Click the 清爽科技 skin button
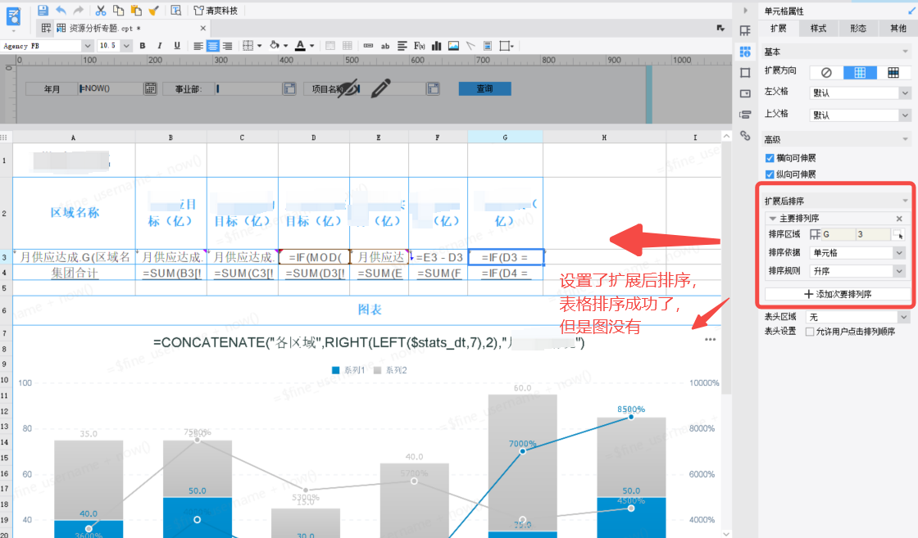Screen dimensions: 918x538 pos(216,10)
